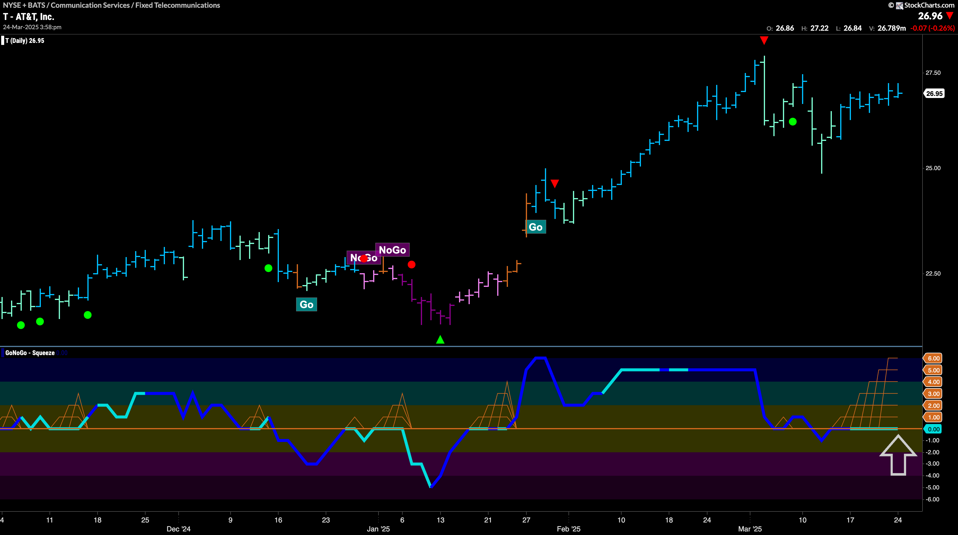Click the 13 date label on time axis
This screenshot has width=958, height=535.
click(440, 520)
